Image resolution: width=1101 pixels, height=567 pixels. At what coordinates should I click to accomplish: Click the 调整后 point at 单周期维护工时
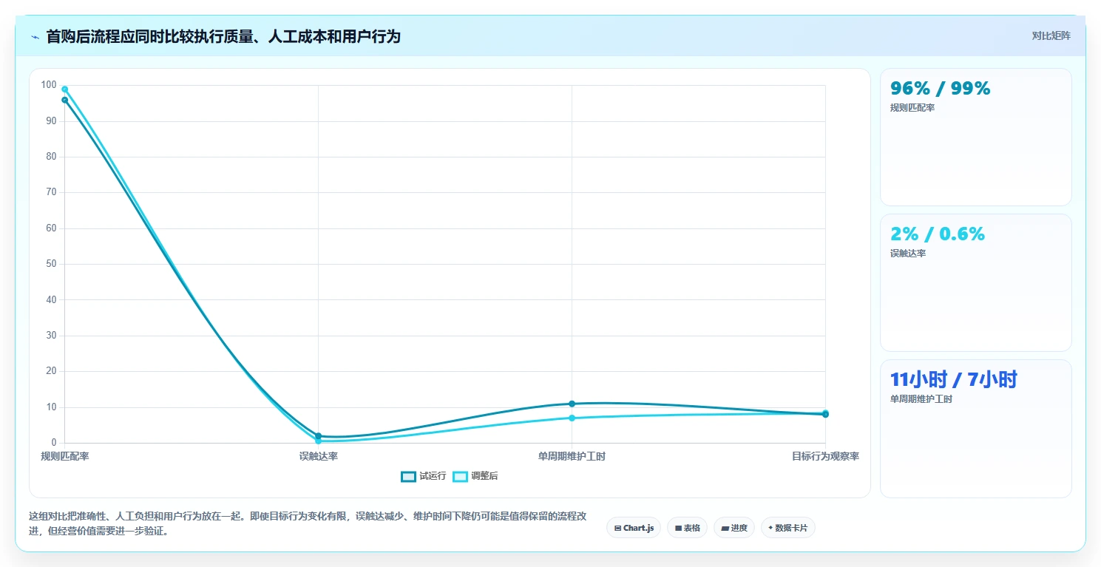tap(572, 418)
